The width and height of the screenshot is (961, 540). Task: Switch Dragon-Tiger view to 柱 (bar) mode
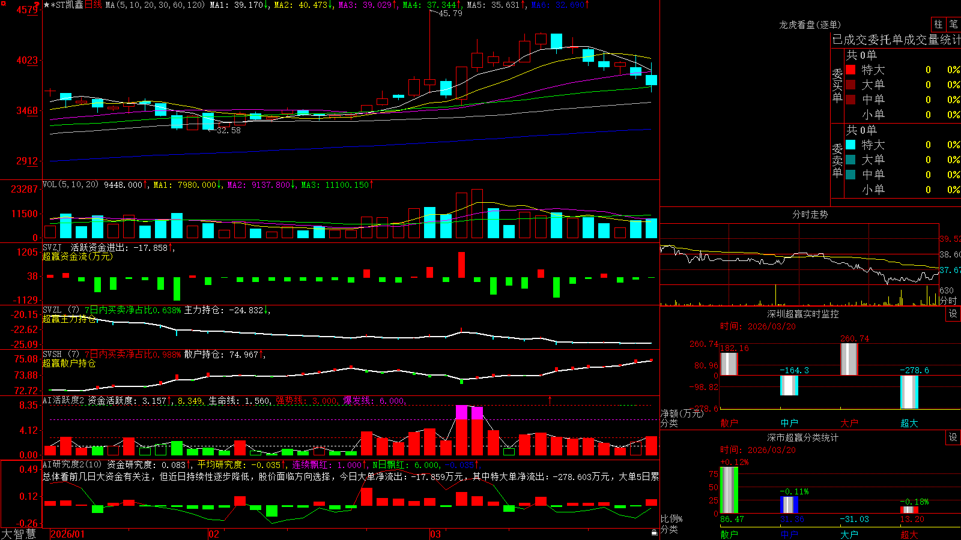pos(938,24)
